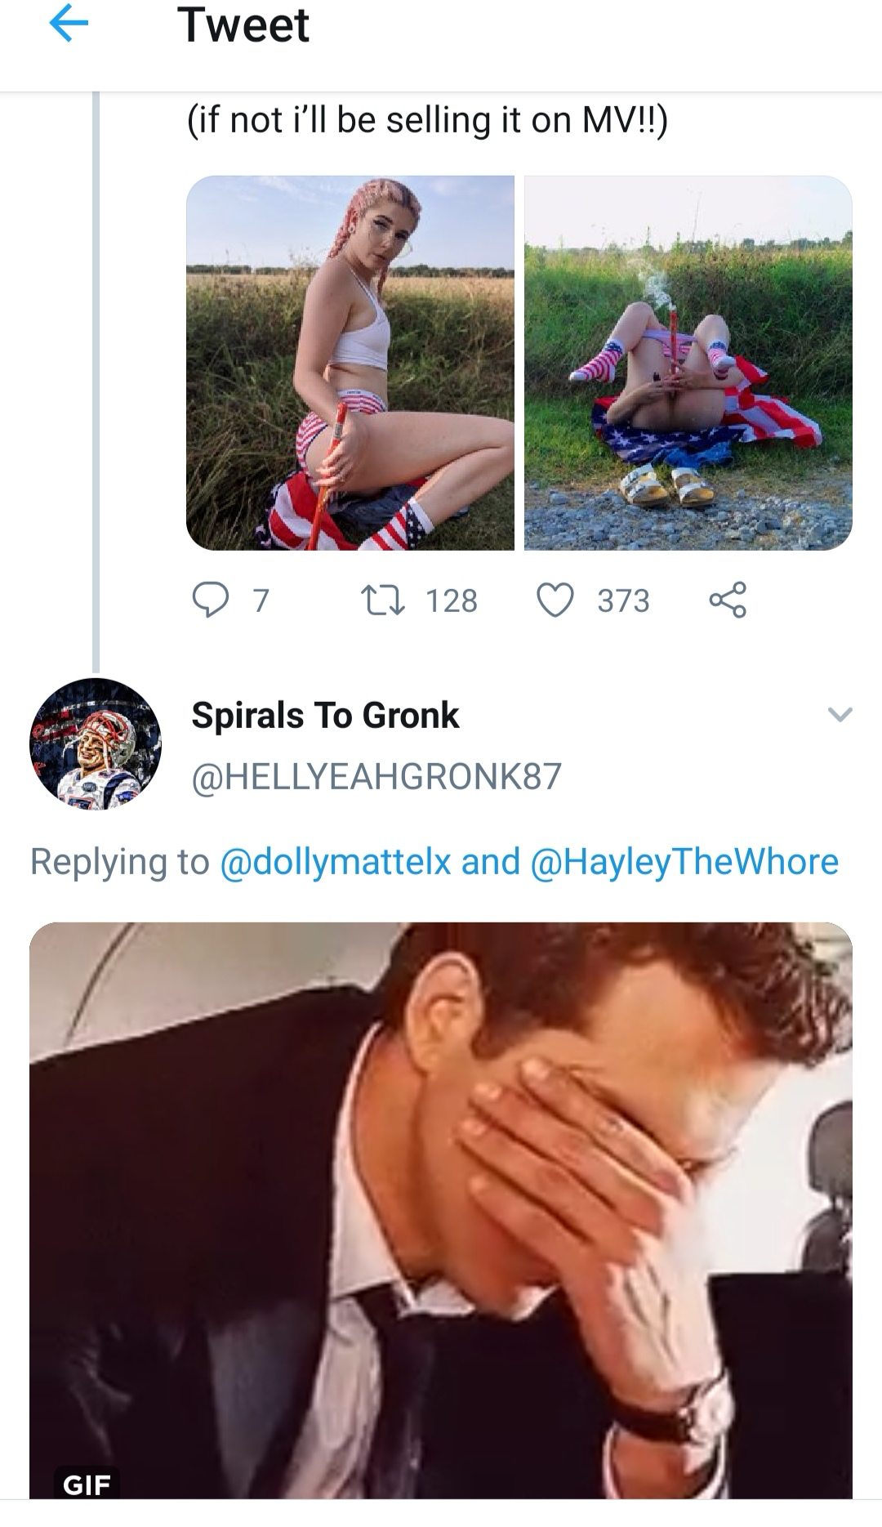Open the @dollymattelx mention link

[336, 862]
